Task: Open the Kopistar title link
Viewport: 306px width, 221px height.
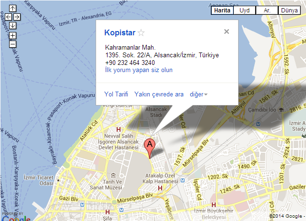Action: pyautogui.click(x=120, y=33)
